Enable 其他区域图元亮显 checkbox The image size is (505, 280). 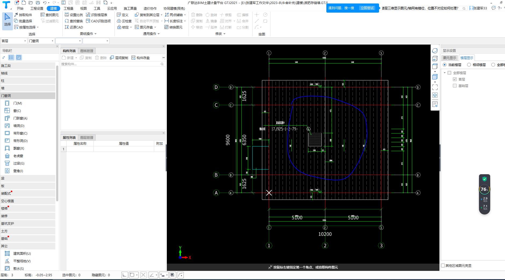pyautogui.click(x=443, y=266)
